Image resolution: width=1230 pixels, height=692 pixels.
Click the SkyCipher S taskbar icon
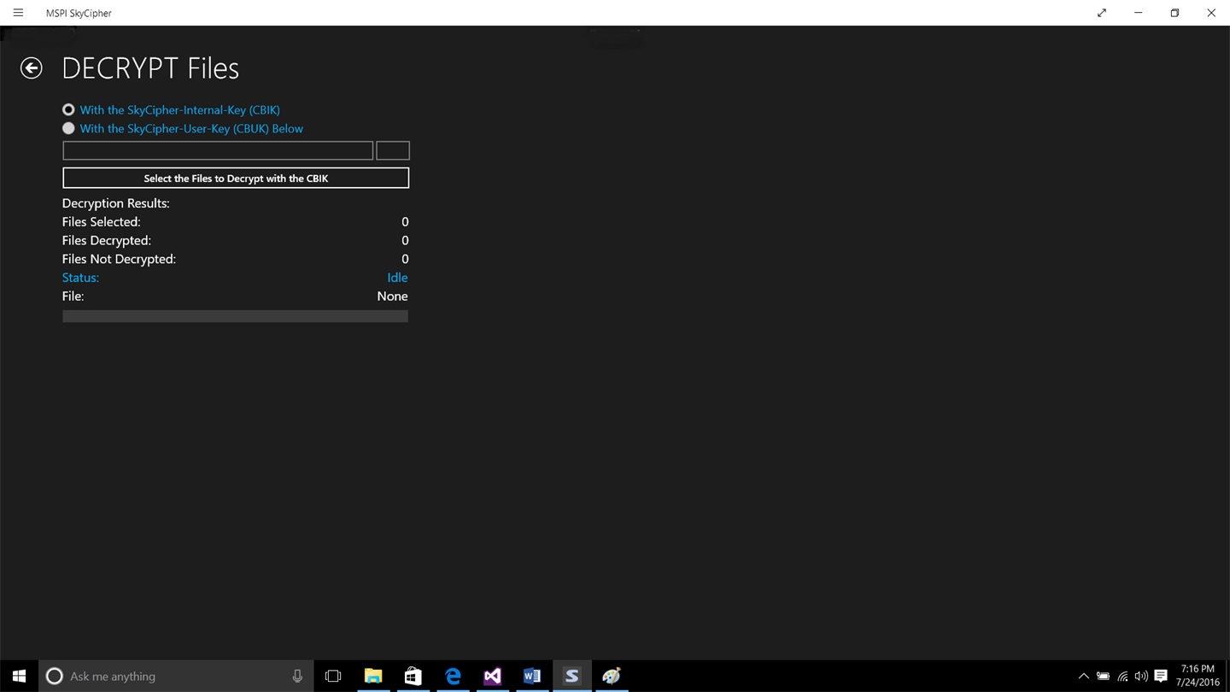coord(571,676)
